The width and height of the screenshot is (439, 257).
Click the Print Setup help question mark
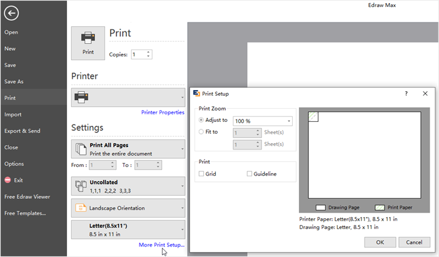pyautogui.click(x=406, y=94)
